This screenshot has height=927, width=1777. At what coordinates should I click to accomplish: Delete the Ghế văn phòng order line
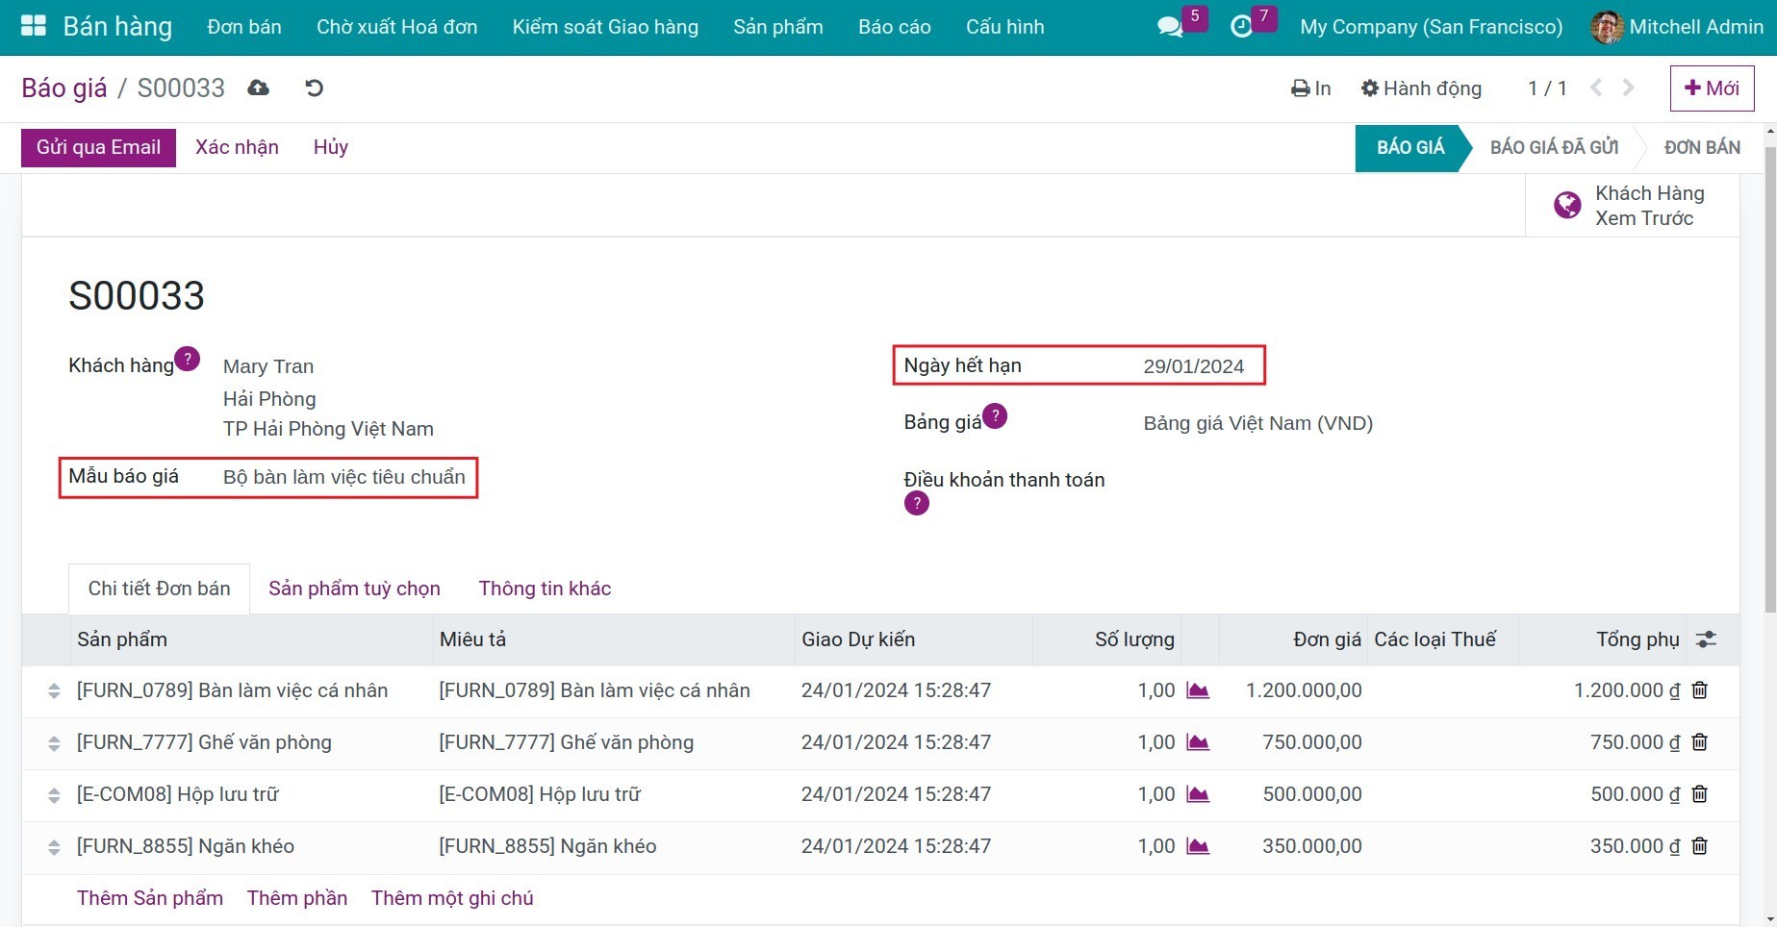click(x=1700, y=742)
